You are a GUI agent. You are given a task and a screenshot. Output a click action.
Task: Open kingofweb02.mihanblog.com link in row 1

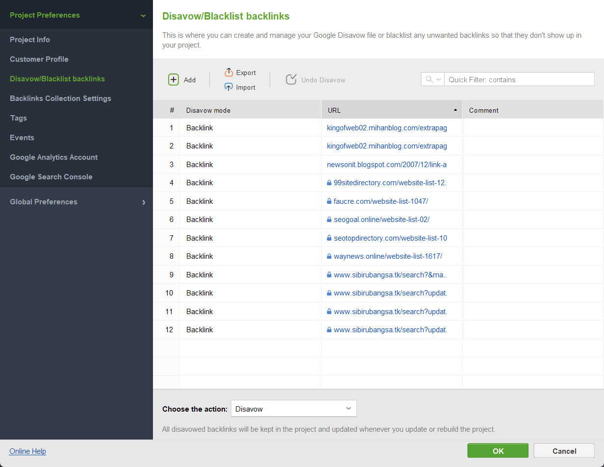(x=387, y=128)
